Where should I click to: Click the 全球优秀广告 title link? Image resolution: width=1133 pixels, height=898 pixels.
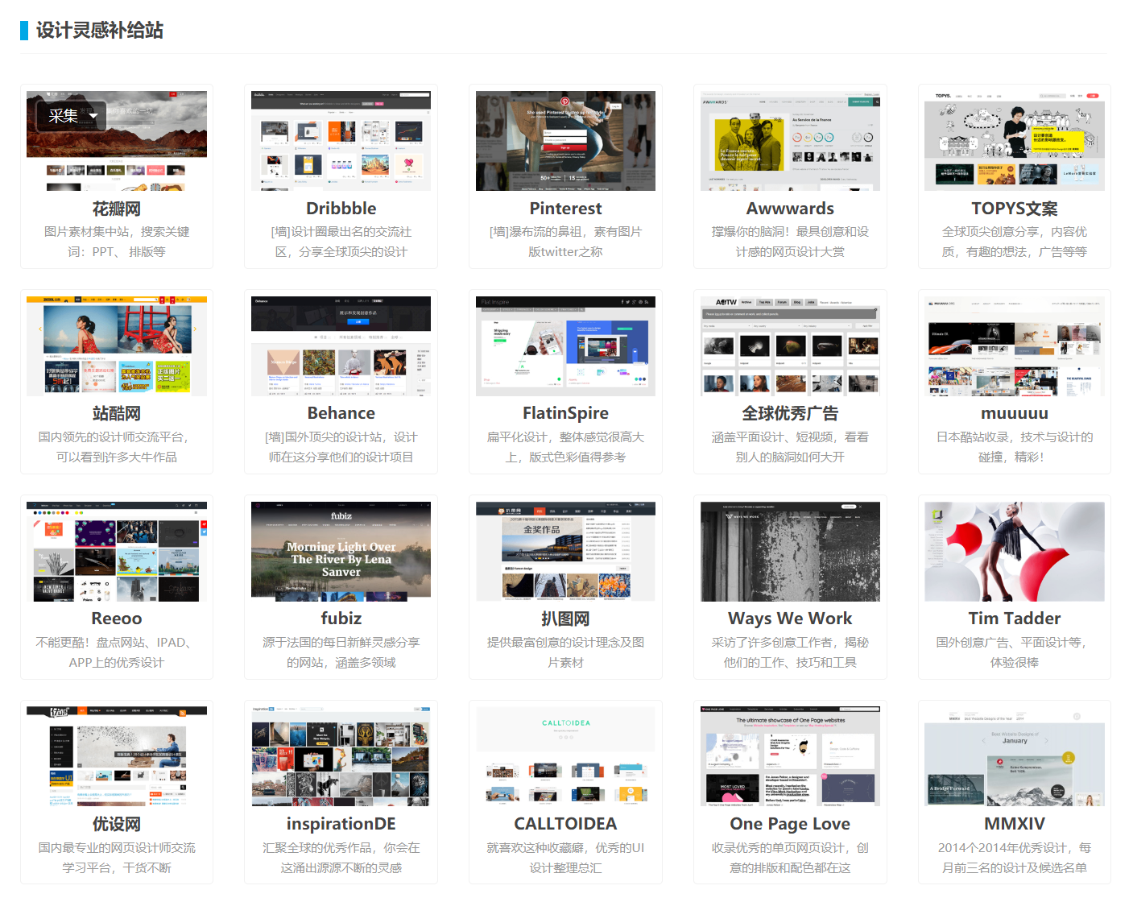click(x=790, y=413)
